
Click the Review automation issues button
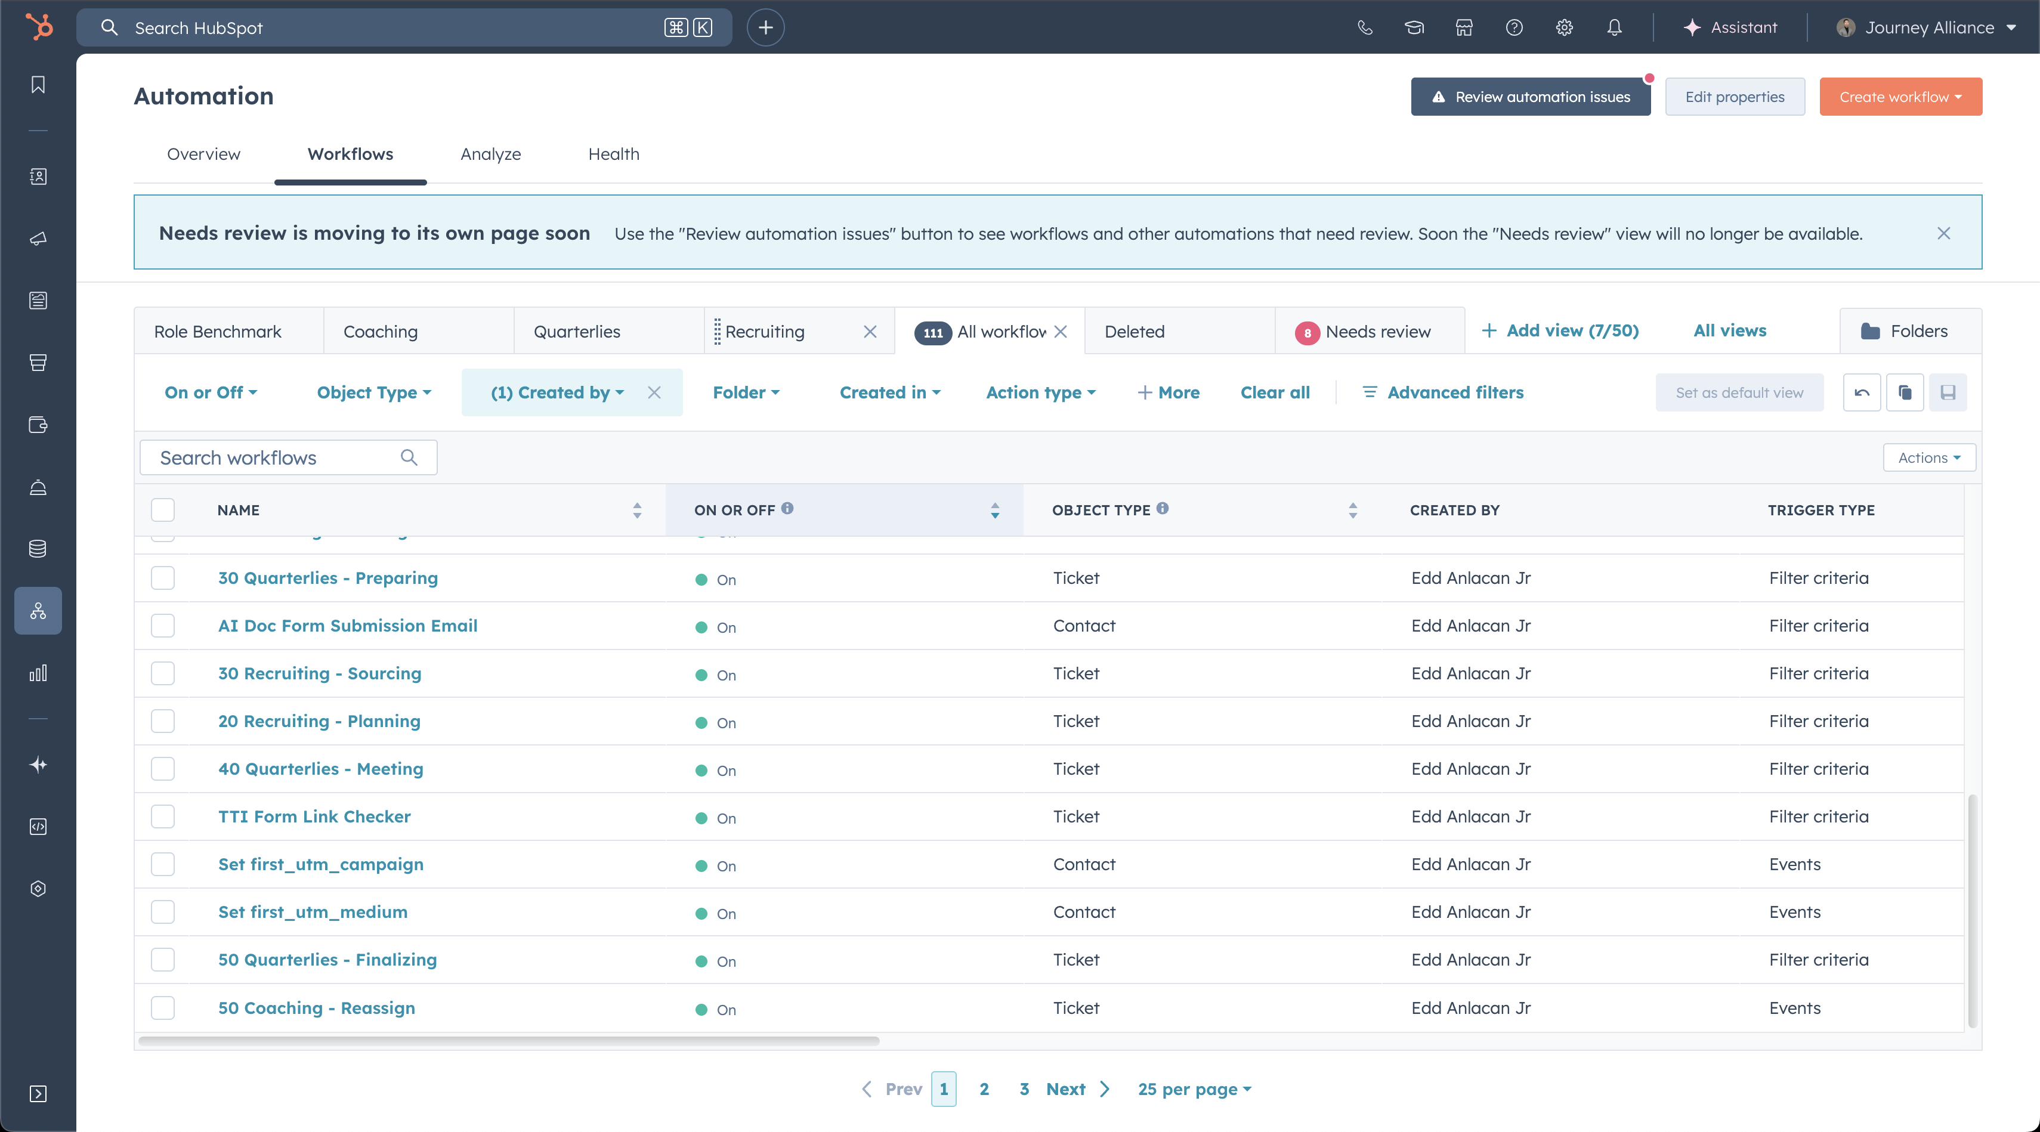tap(1530, 97)
